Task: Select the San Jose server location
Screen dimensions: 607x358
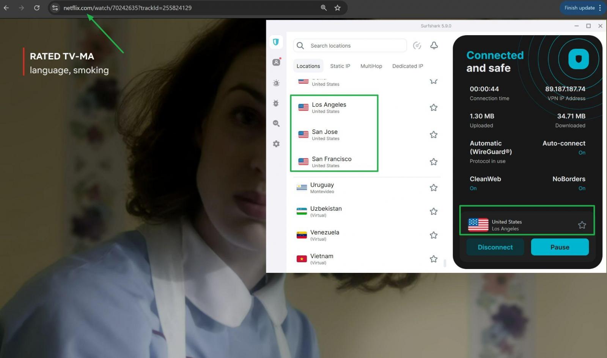Action: coord(325,134)
